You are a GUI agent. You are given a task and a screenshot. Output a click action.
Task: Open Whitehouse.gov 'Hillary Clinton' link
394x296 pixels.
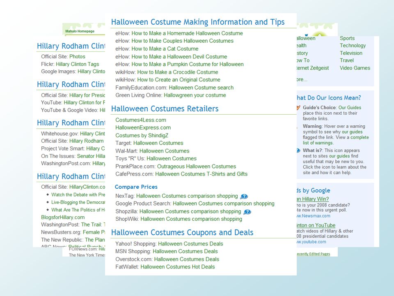(x=92, y=134)
